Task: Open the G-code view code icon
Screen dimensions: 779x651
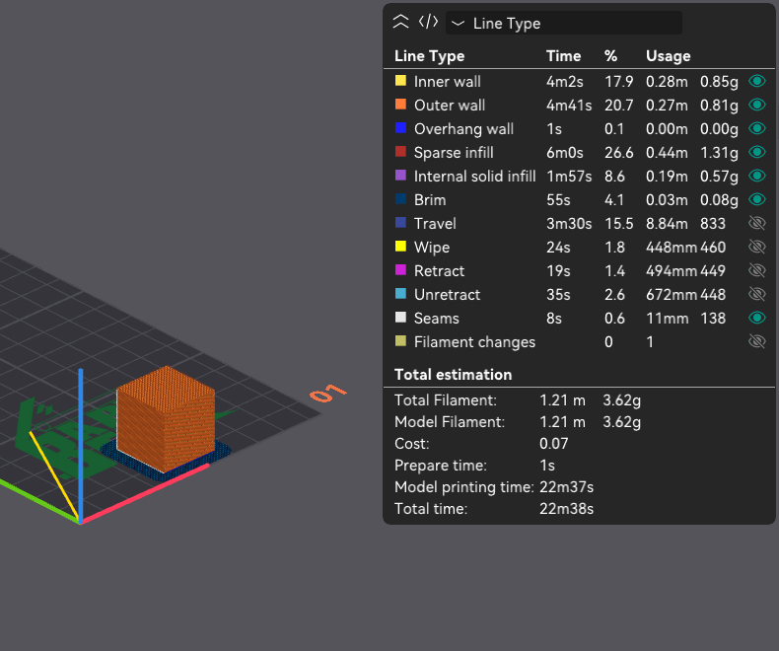Action: 428,23
